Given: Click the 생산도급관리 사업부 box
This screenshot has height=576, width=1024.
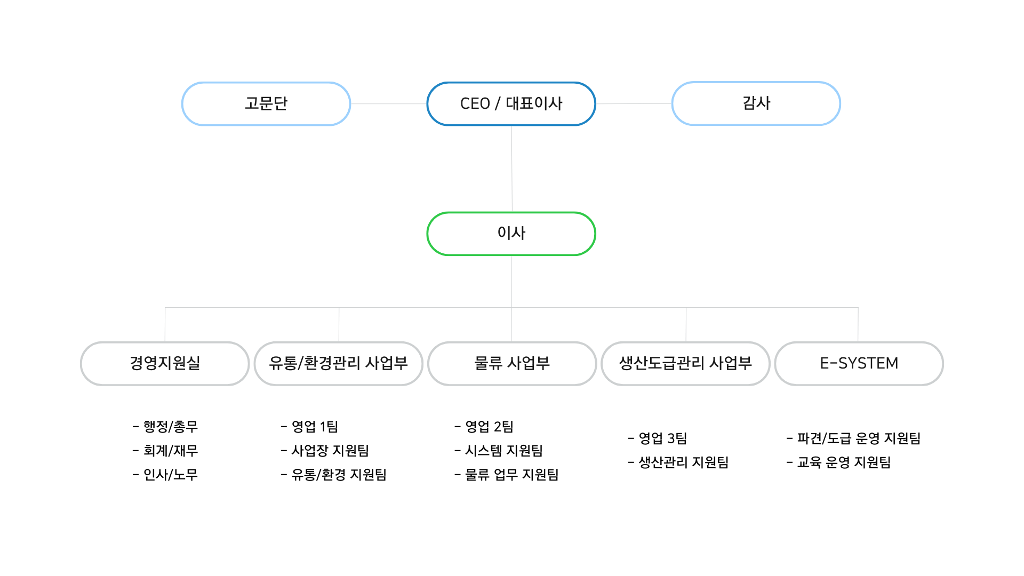Looking at the screenshot, I should 685,364.
